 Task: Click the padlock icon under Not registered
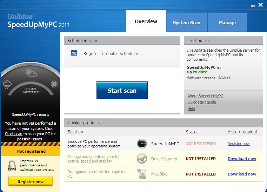click(12, 166)
